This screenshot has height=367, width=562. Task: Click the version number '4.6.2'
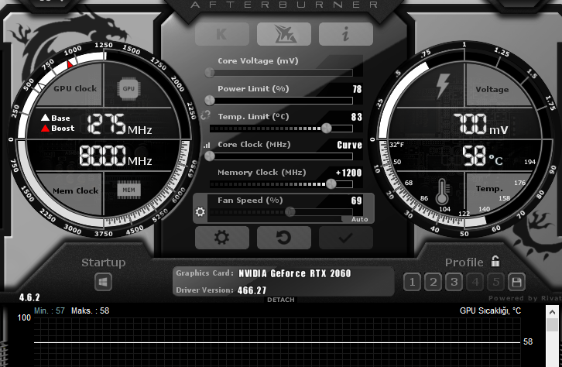click(29, 297)
